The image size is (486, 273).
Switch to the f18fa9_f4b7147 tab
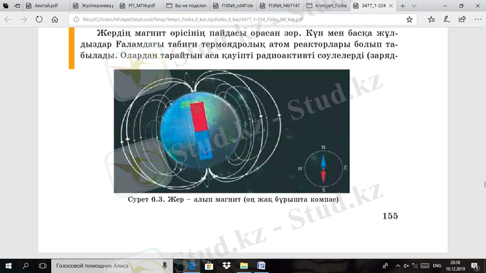click(x=281, y=5)
